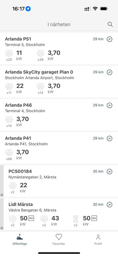Open the Arlanda P46 station details

(59, 115)
